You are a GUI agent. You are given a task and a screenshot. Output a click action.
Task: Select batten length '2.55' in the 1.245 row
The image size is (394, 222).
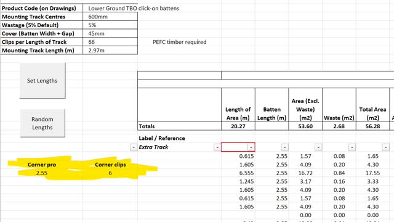(272, 181)
